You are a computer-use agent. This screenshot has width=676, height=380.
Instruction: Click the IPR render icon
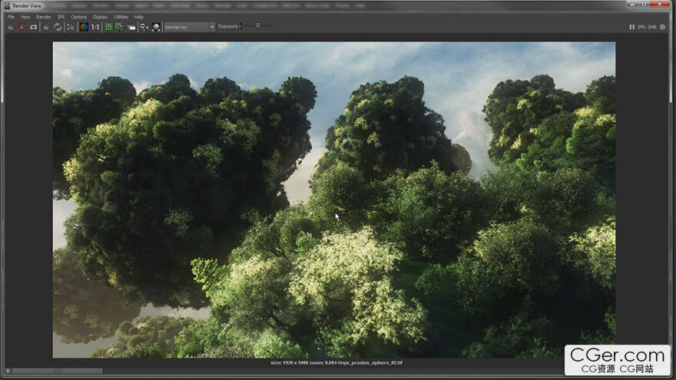point(46,27)
